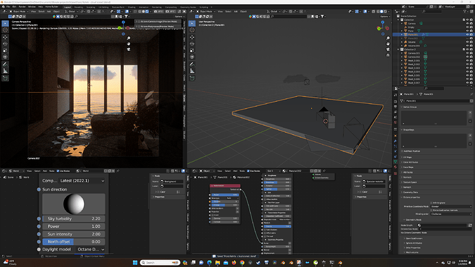Activate the Measure tool in camera viewport
The width and height of the screenshot is (475, 267).
point(5,71)
